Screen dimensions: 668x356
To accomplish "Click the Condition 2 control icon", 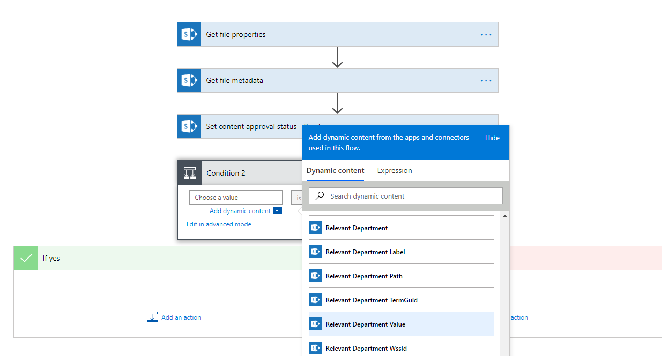I will (190, 173).
